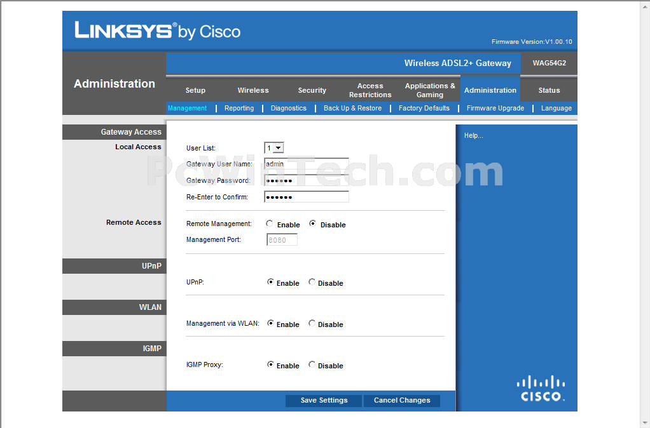The image size is (650, 428).
Task: Click the IGMP section heading
Action: pyautogui.click(x=152, y=349)
